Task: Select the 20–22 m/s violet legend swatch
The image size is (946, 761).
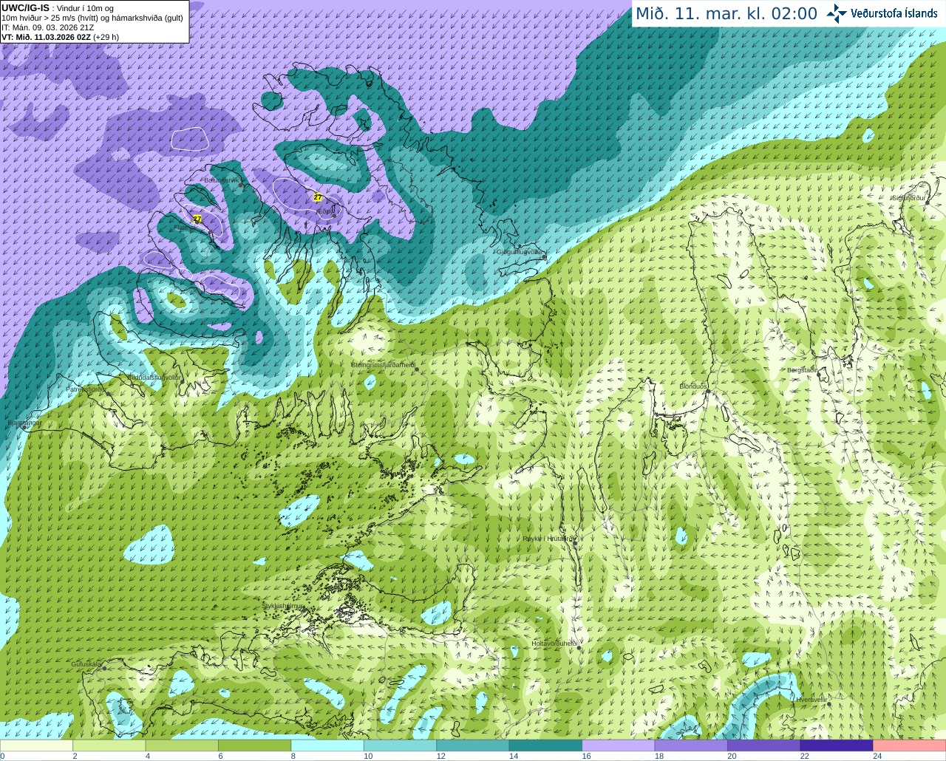Action: tap(764, 745)
